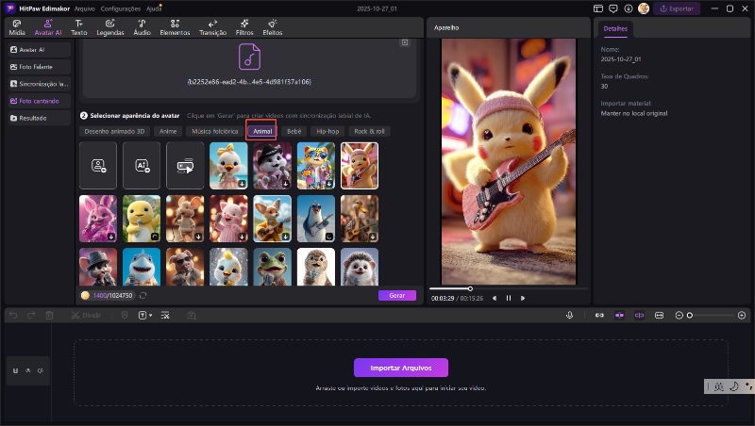The image size is (755, 426).
Task: Select the Rock & roll category tab
Action: pos(369,131)
